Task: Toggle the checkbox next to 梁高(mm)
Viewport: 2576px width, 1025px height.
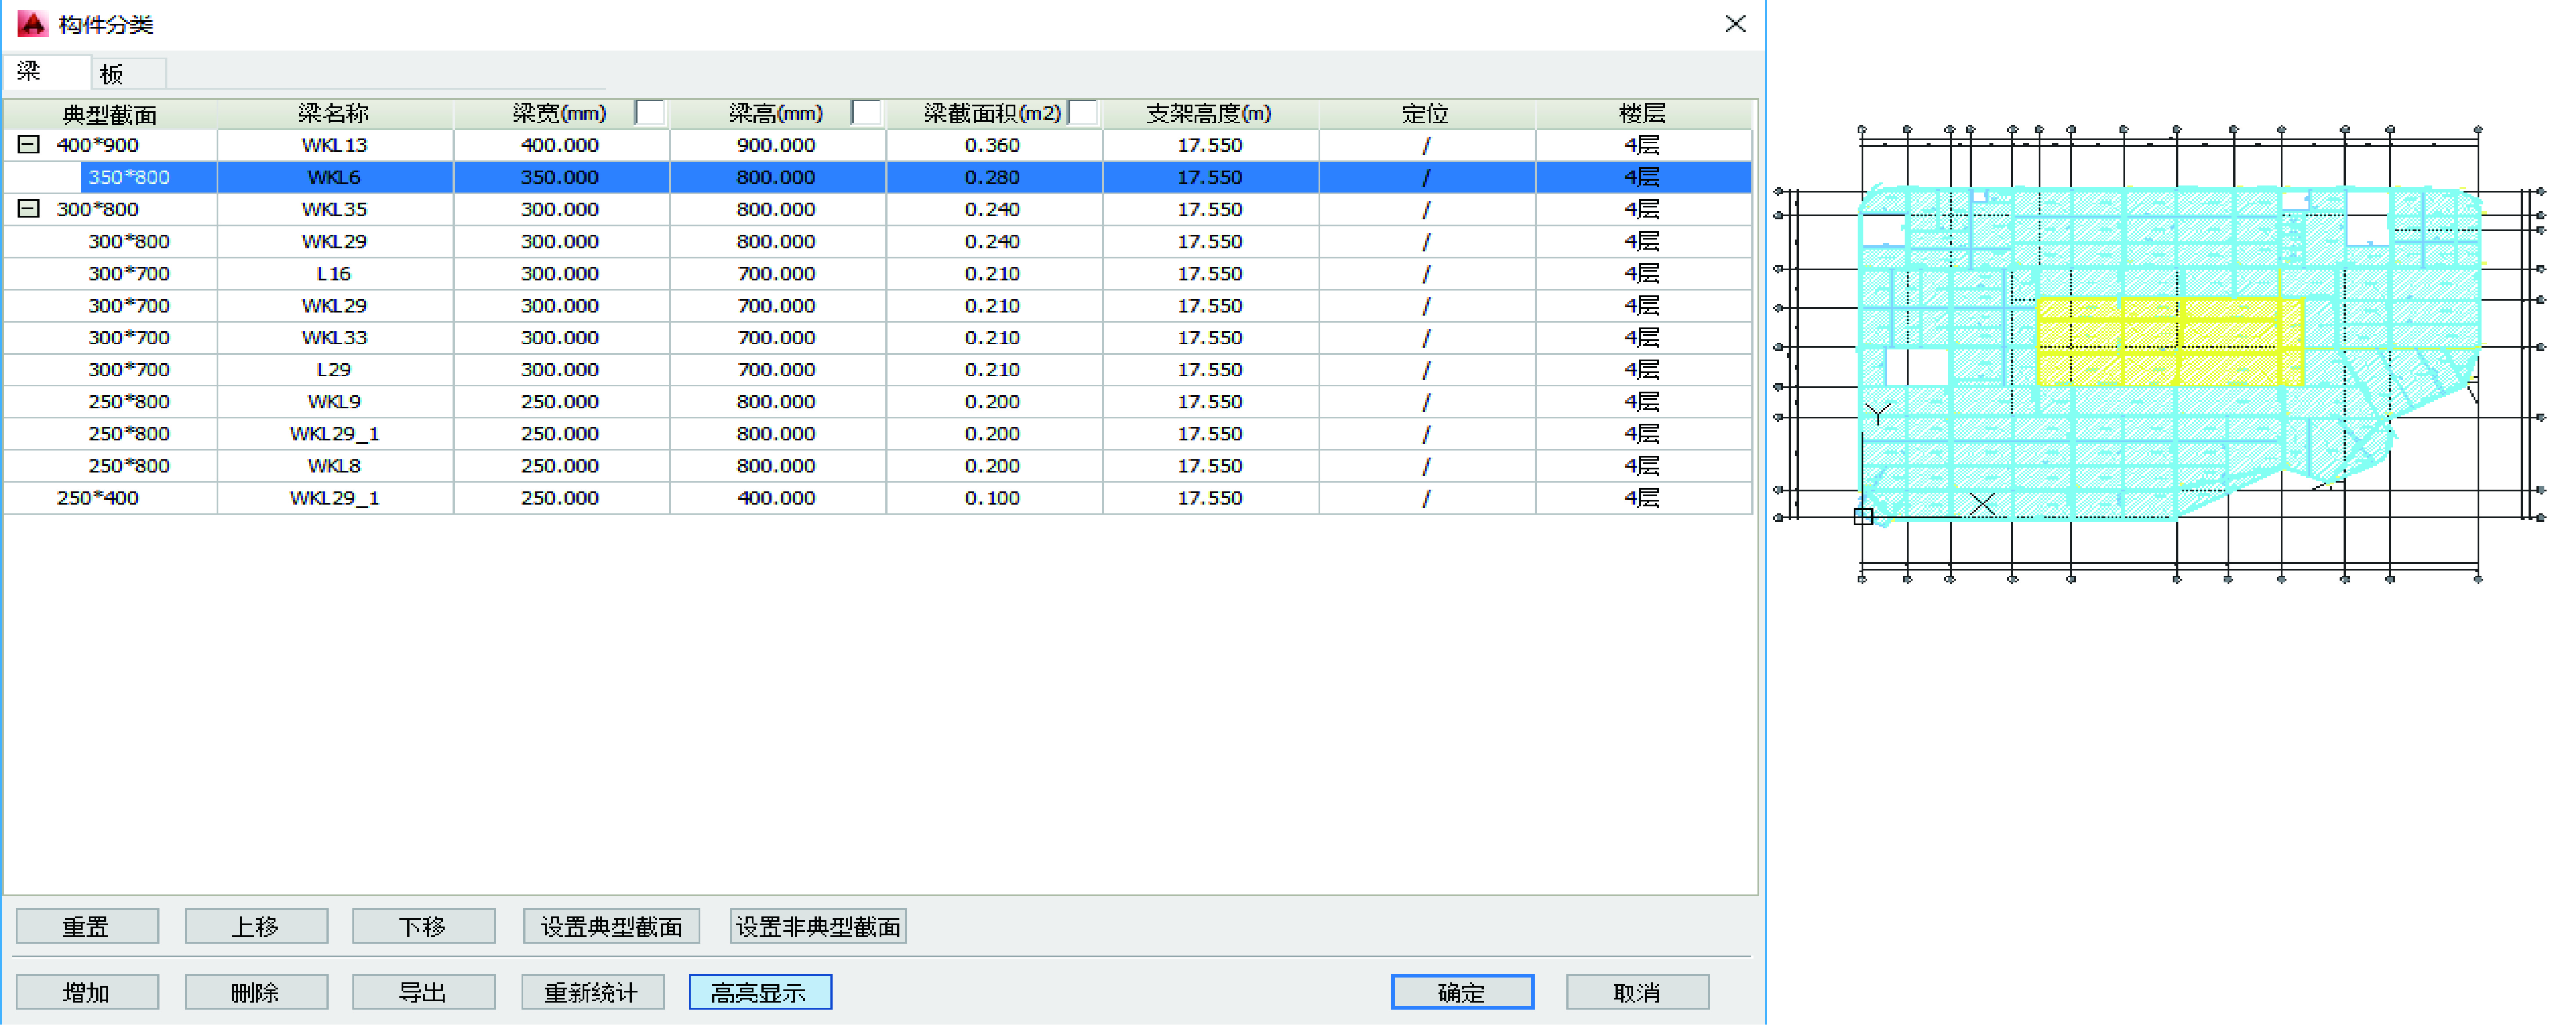Action: 867,113
